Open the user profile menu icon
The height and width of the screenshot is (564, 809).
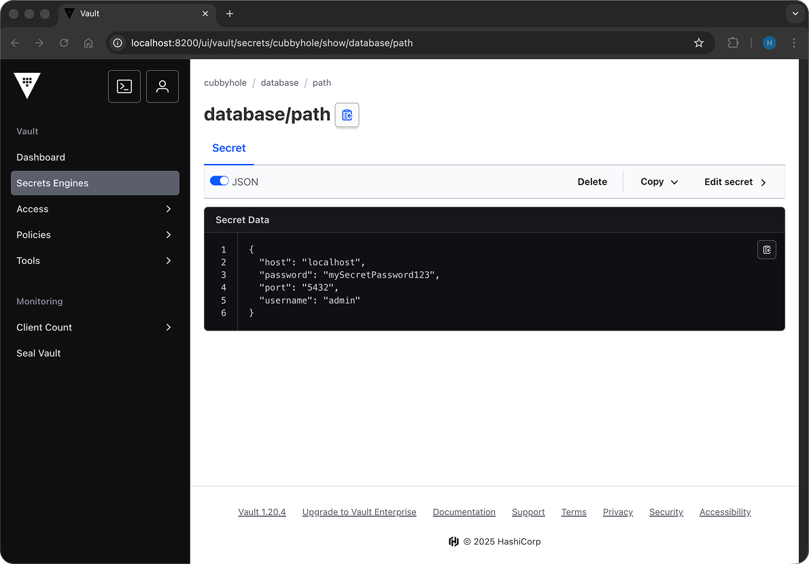click(x=162, y=86)
